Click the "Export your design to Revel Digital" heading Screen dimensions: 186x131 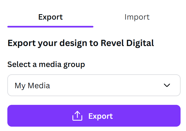[x=81, y=43]
